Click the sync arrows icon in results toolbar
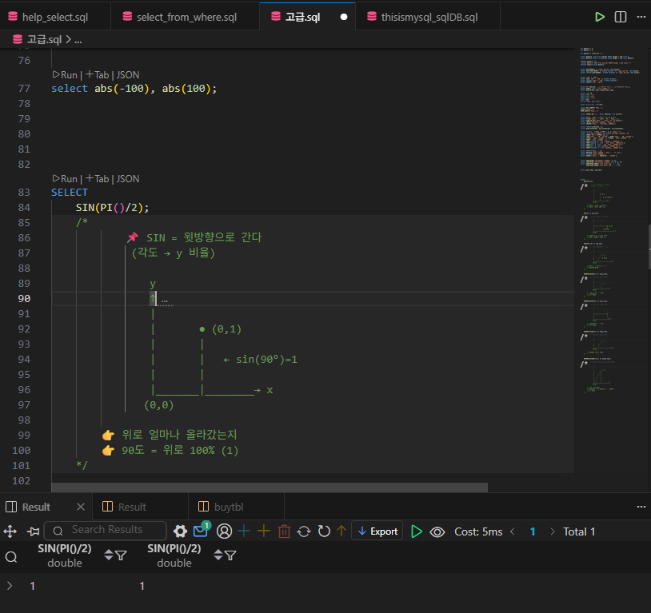This screenshot has height=613, width=651. tap(304, 531)
